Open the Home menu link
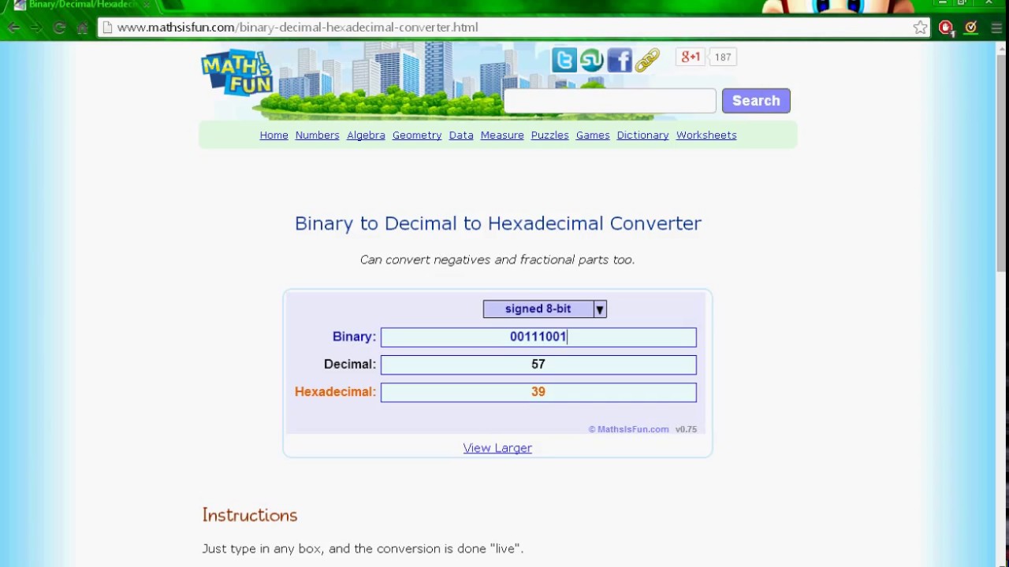 coord(274,135)
